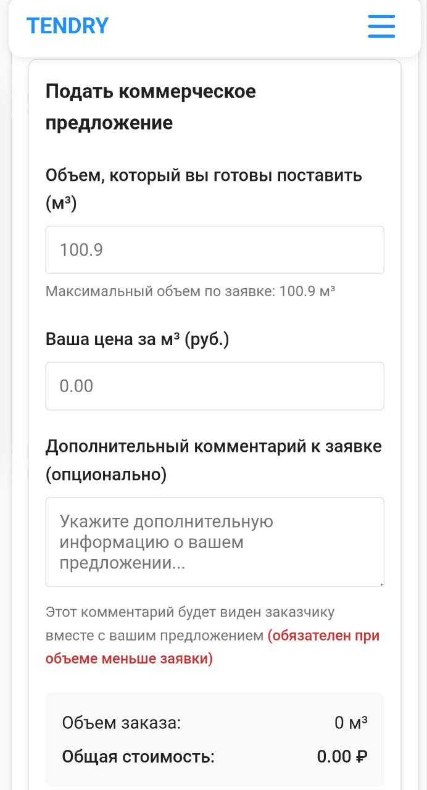
Task: Click the TENDRY logo
Action: click(67, 25)
